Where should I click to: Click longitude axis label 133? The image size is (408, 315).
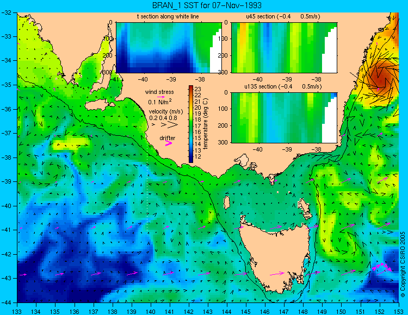pos(17,311)
